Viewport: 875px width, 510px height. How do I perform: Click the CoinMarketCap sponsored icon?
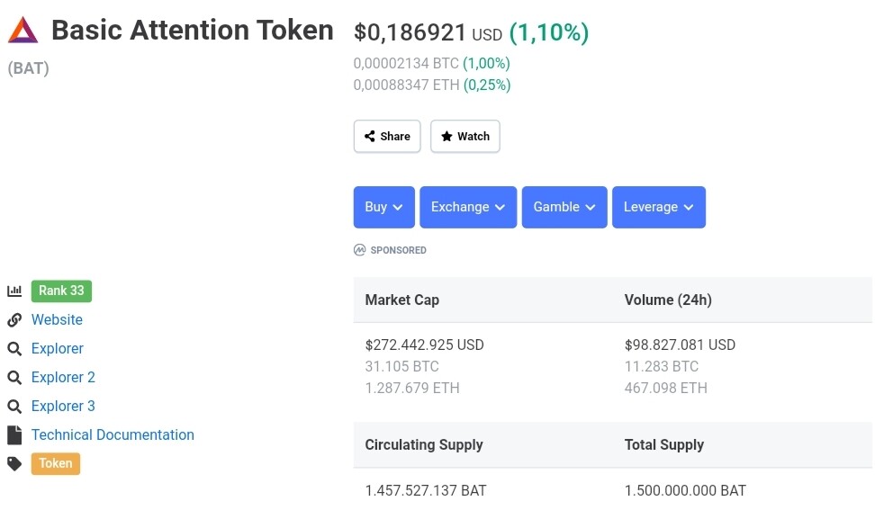point(360,250)
